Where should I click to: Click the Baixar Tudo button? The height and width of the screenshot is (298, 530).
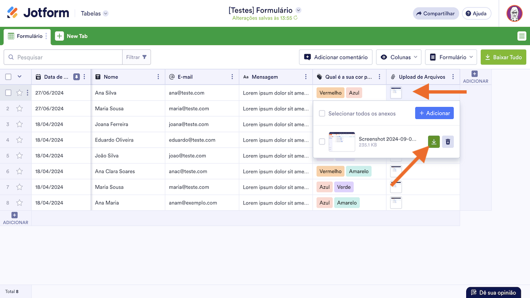click(503, 57)
